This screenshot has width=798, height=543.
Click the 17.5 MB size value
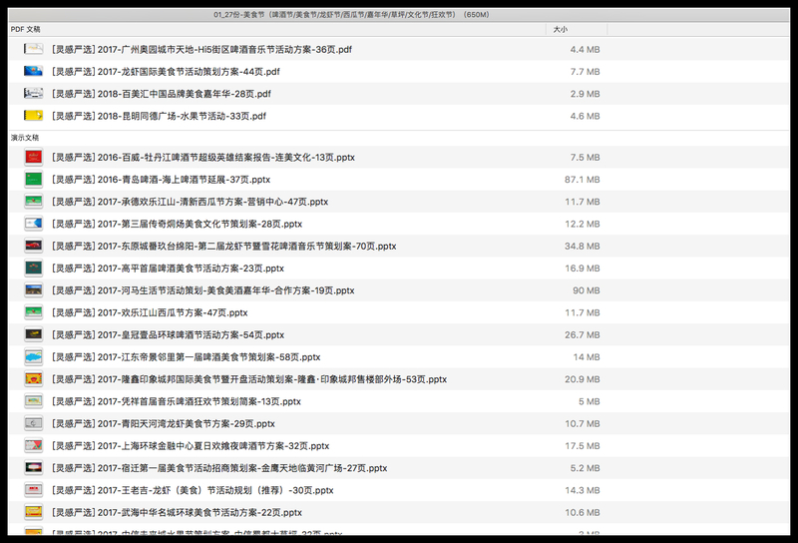pos(582,446)
